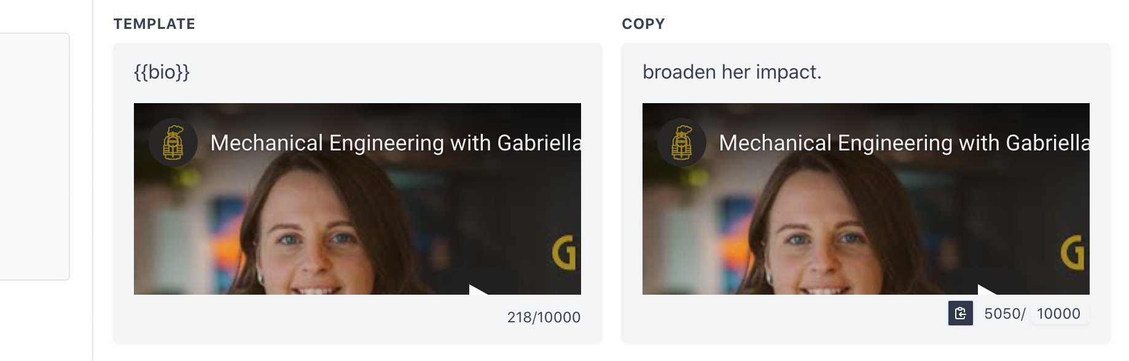Select the gold G logo in the Copy video
1129x361 pixels.
pyautogui.click(x=1072, y=252)
